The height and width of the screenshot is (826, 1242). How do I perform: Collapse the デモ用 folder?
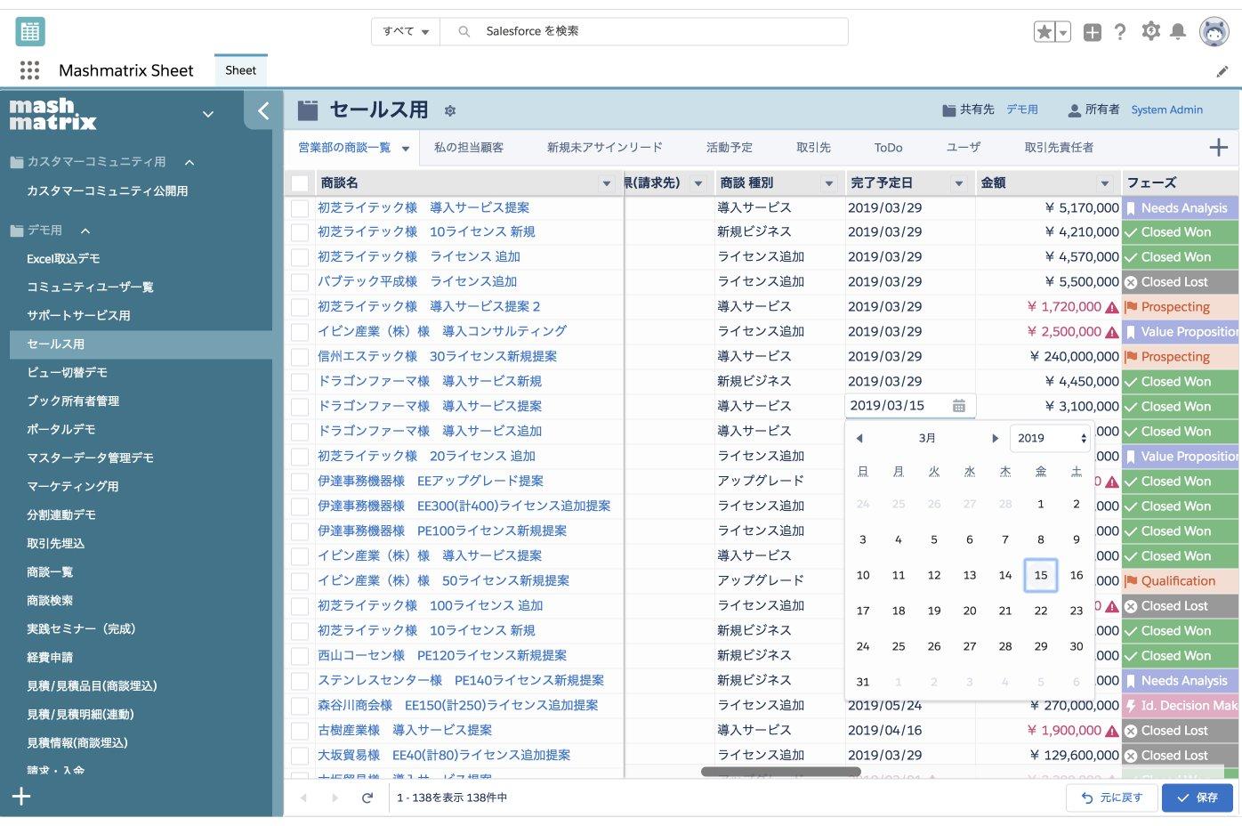[85, 231]
